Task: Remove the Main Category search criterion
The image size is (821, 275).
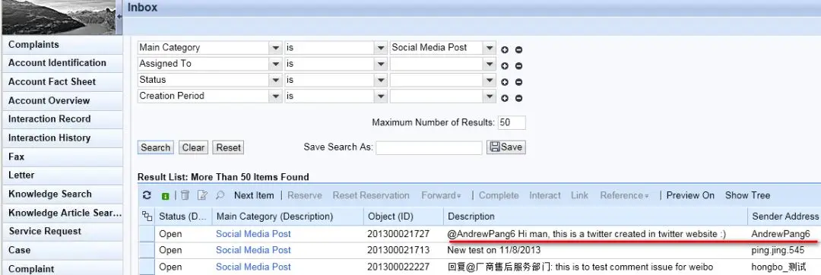Action: (519, 50)
